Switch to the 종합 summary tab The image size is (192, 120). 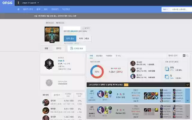46,48
